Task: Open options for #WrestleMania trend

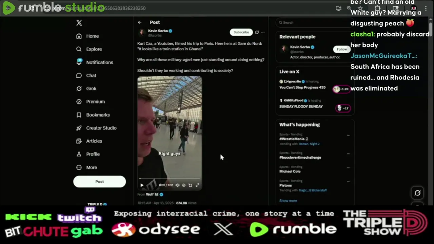Action: [x=348, y=135]
